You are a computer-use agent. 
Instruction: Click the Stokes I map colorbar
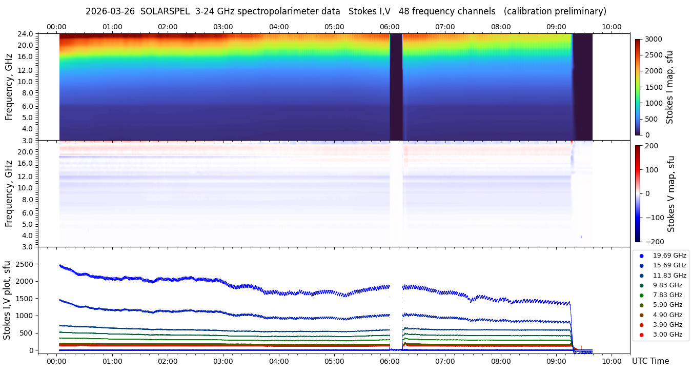[x=638, y=87]
